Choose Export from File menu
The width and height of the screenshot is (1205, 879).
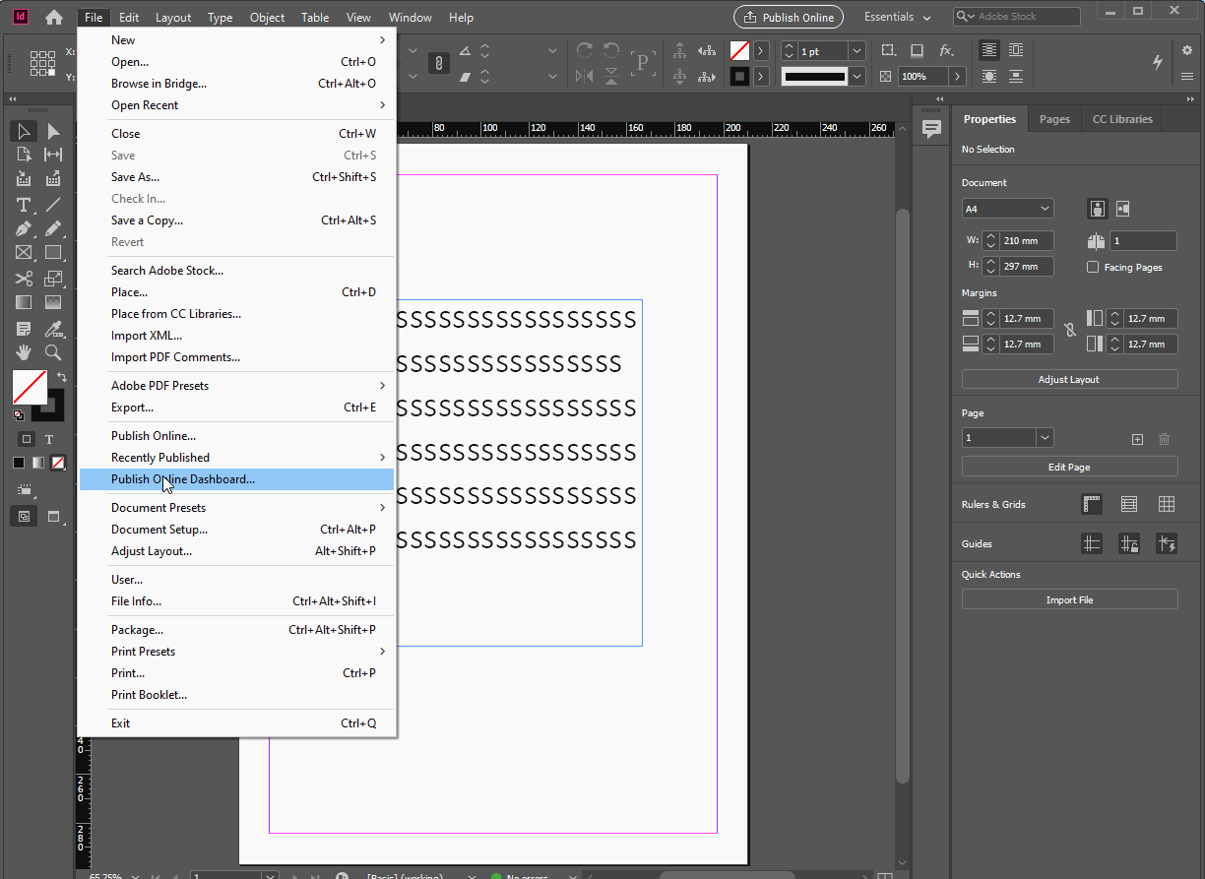[x=236, y=408]
